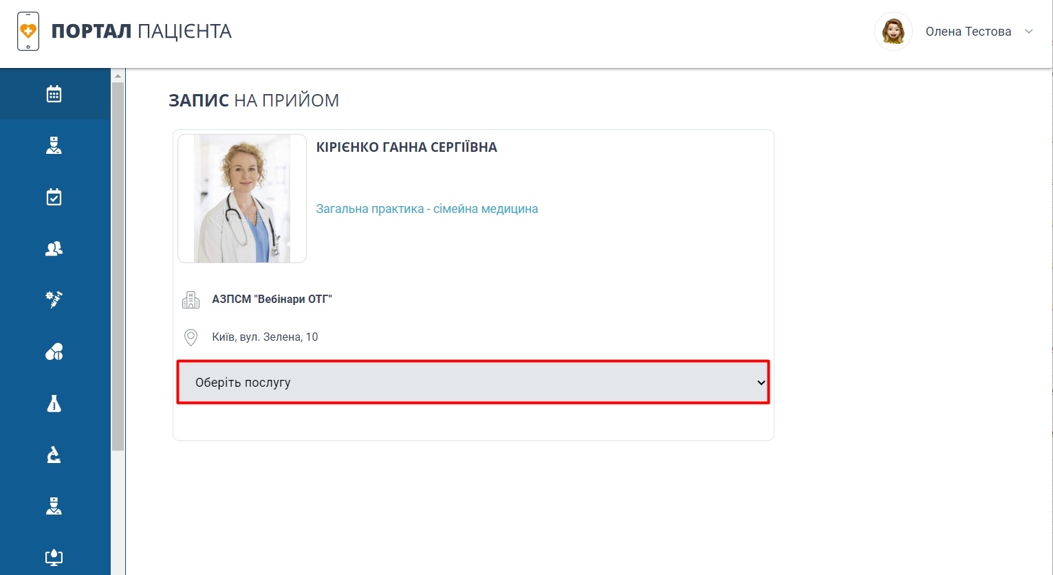Click the 'ПОРТАЛ ПАЦІЄНТА' title
1053x575 pixels.
pos(142,32)
